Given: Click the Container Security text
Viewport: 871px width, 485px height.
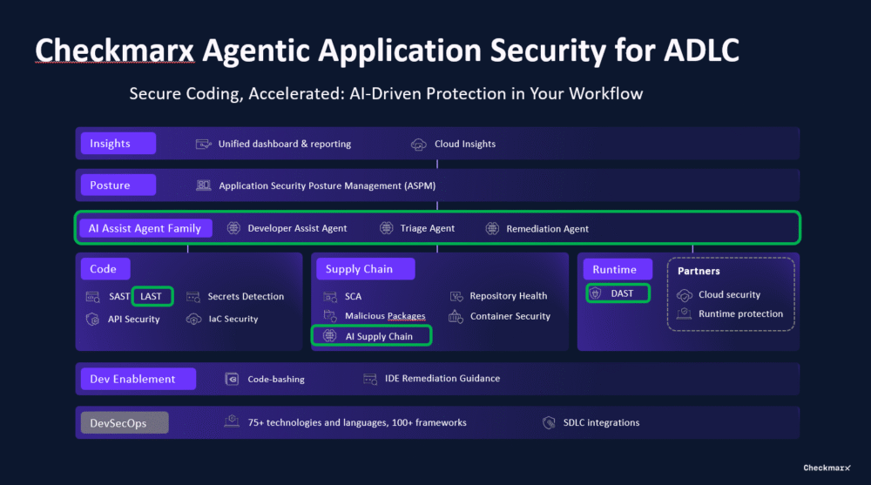Looking at the screenshot, I should [x=510, y=316].
